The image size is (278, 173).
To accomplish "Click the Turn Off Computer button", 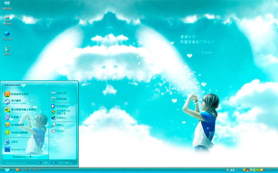I will [x=63, y=163].
